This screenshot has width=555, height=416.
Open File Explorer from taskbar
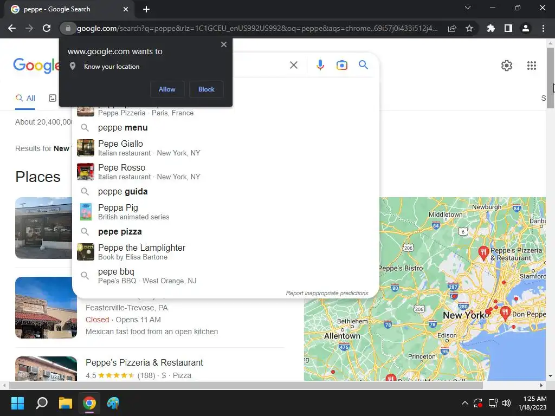click(66, 403)
